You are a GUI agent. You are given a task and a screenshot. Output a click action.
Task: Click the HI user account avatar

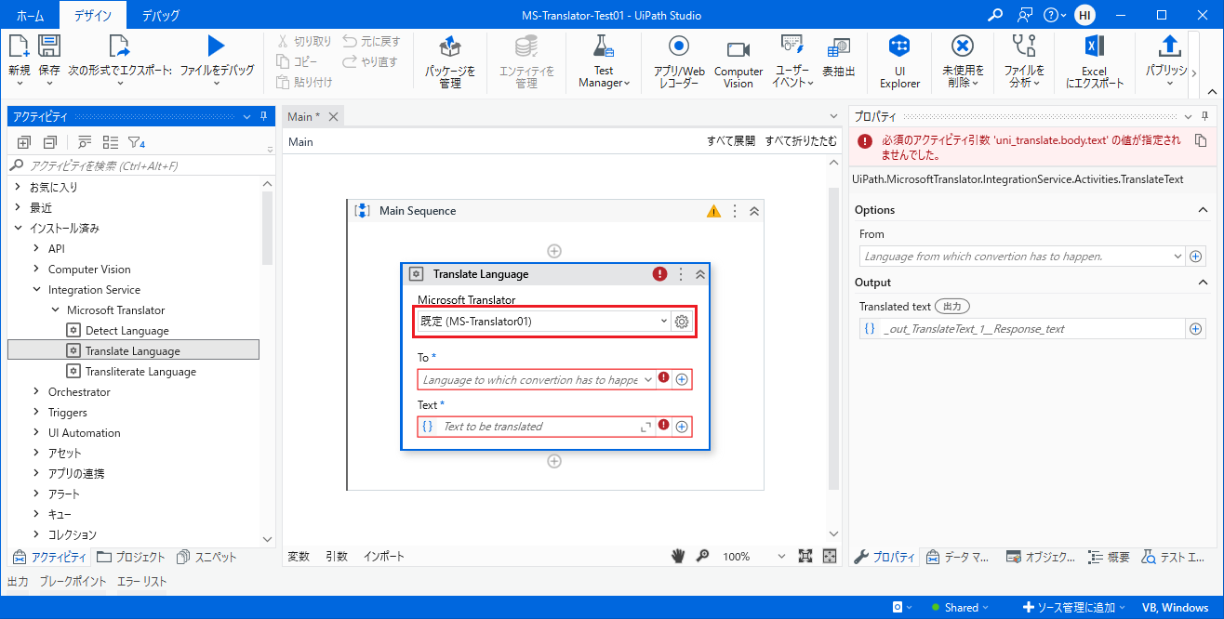(x=1084, y=15)
